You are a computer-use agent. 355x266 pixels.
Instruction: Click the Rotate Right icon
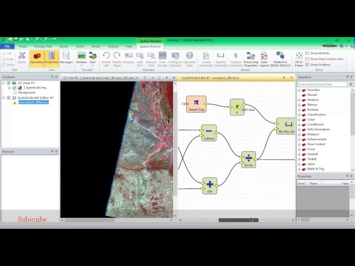click(x=117, y=59)
